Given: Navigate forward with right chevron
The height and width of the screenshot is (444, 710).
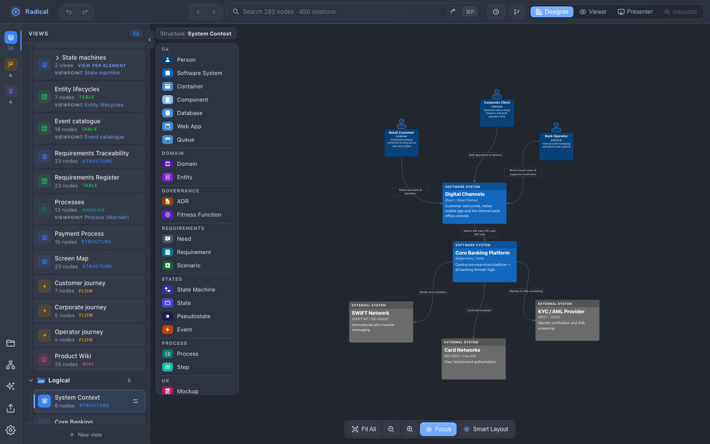Looking at the screenshot, I should click(x=214, y=12).
